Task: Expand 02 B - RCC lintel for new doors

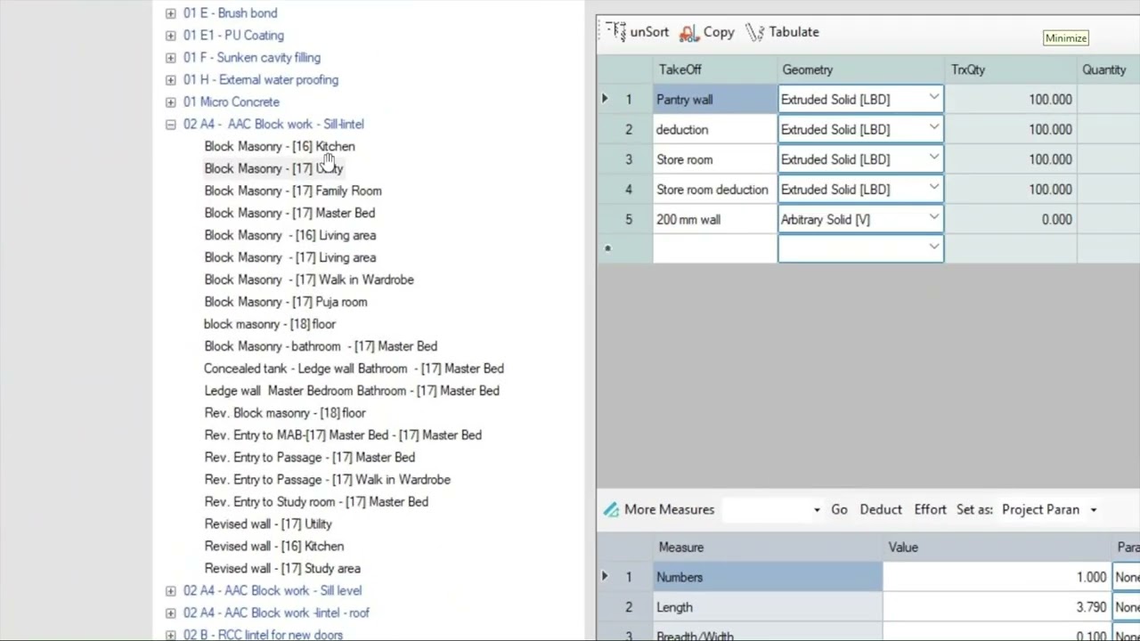Action: point(170,635)
